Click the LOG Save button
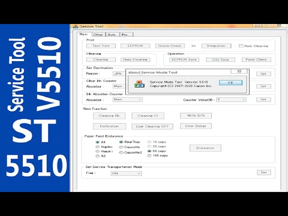288x216 pixels. (x=221, y=59)
